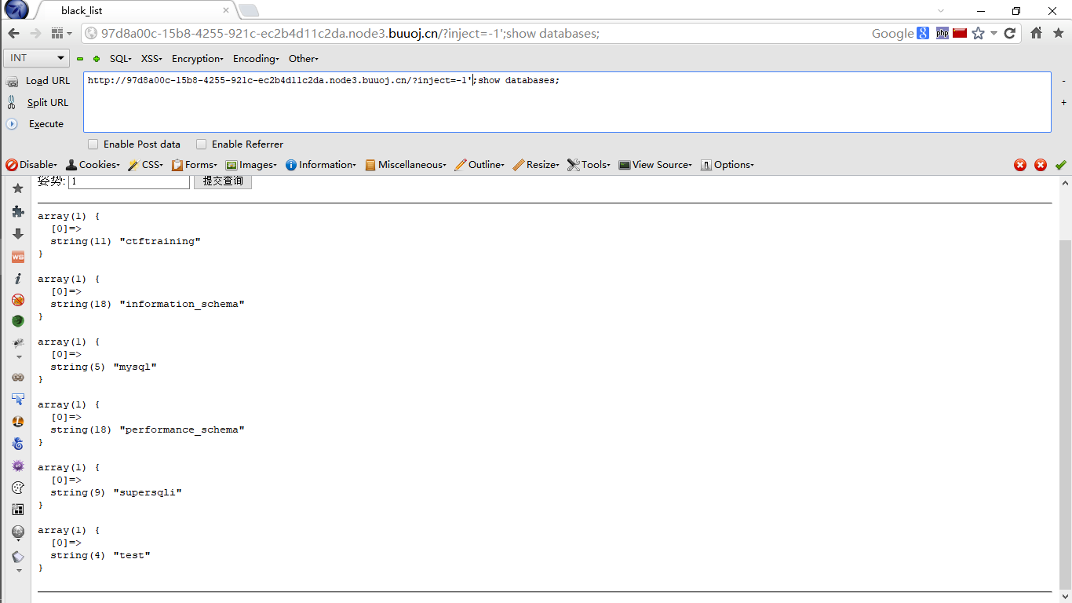Screen dimensions: 1072x603
Task: Open the Other menu in HackBar
Action: [304, 59]
